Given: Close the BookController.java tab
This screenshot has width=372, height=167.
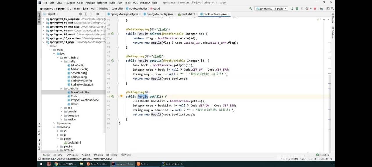Looking at the screenshot, I should coord(229,14).
